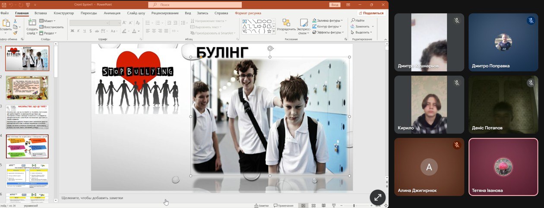This screenshot has width=544, height=208.
Task: Toggle bold (Ж) formatting
Action: click(x=73, y=31)
